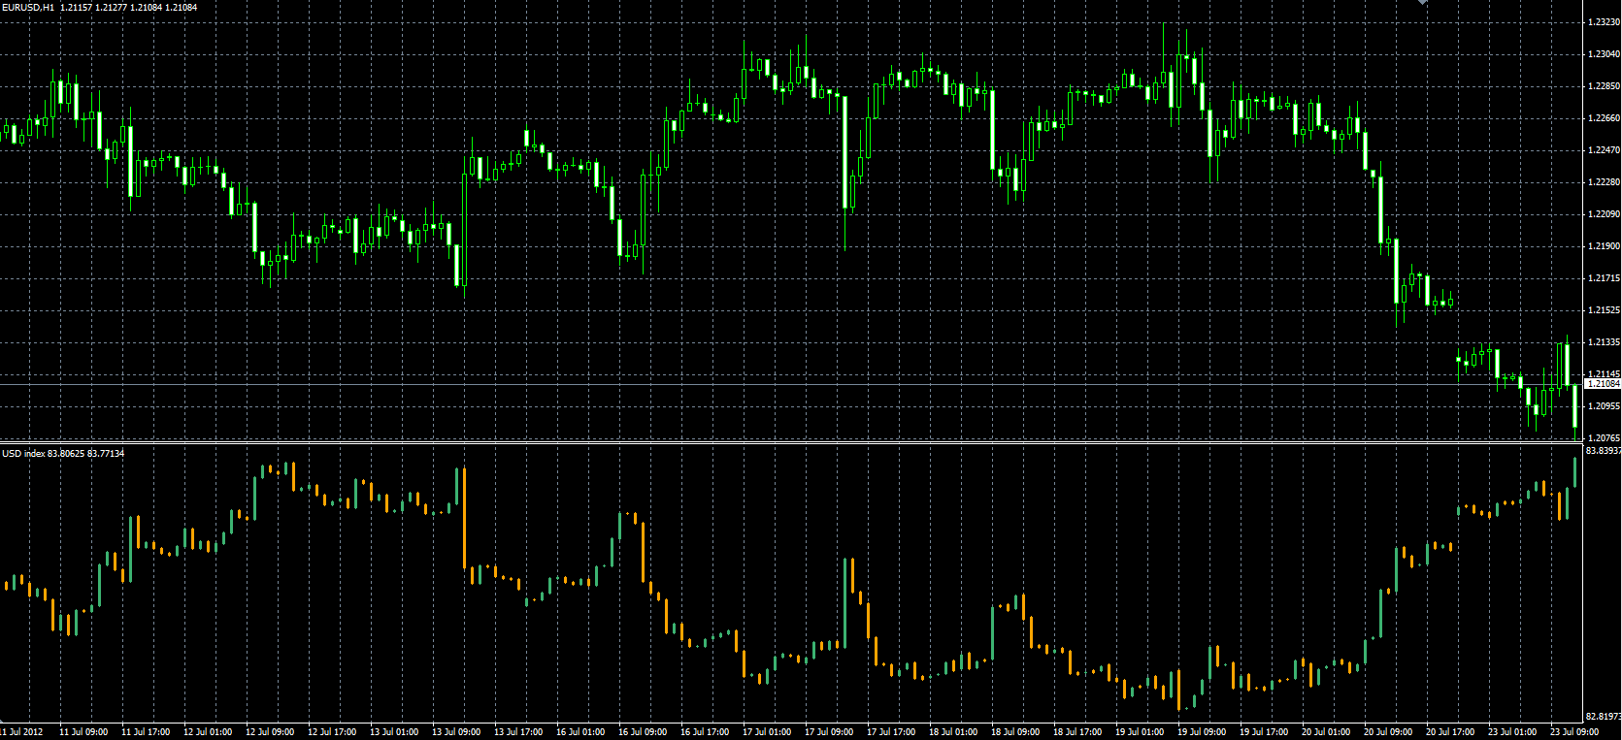
Task: Click the 19 Jul 01:00 time label
Action: 1140,732
